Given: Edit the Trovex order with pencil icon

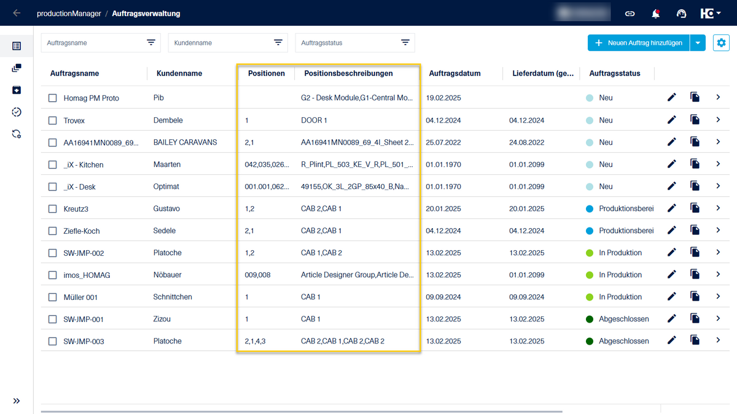Looking at the screenshot, I should pos(672,120).
